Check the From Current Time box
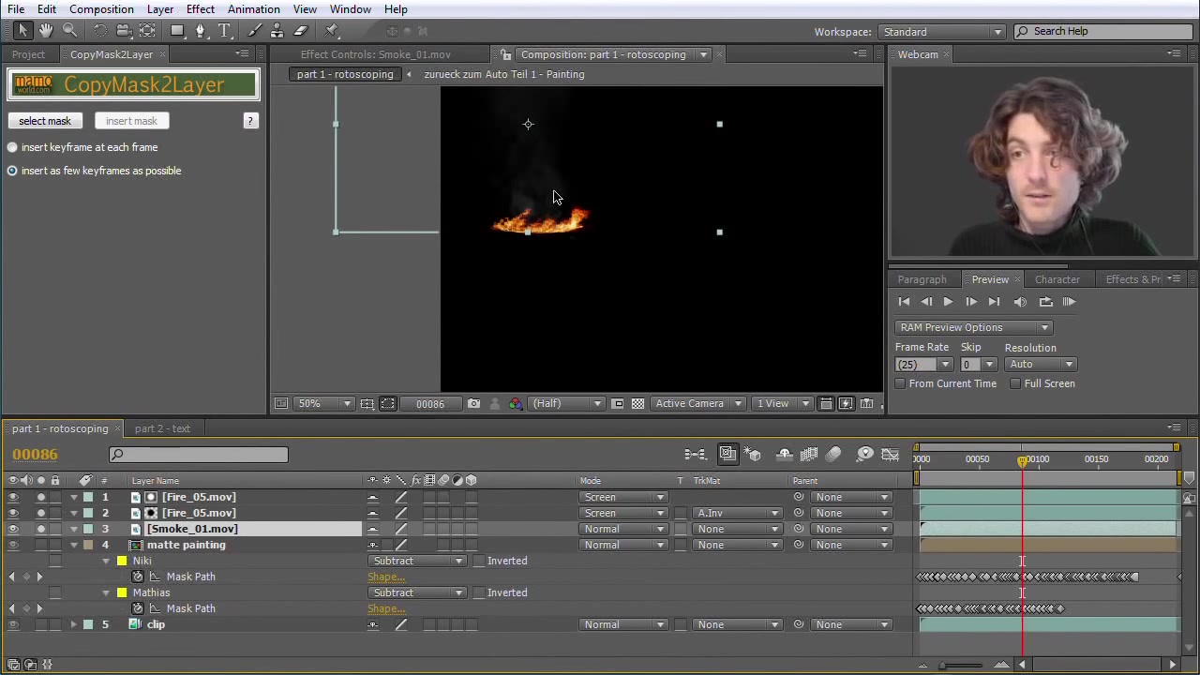 901,383
